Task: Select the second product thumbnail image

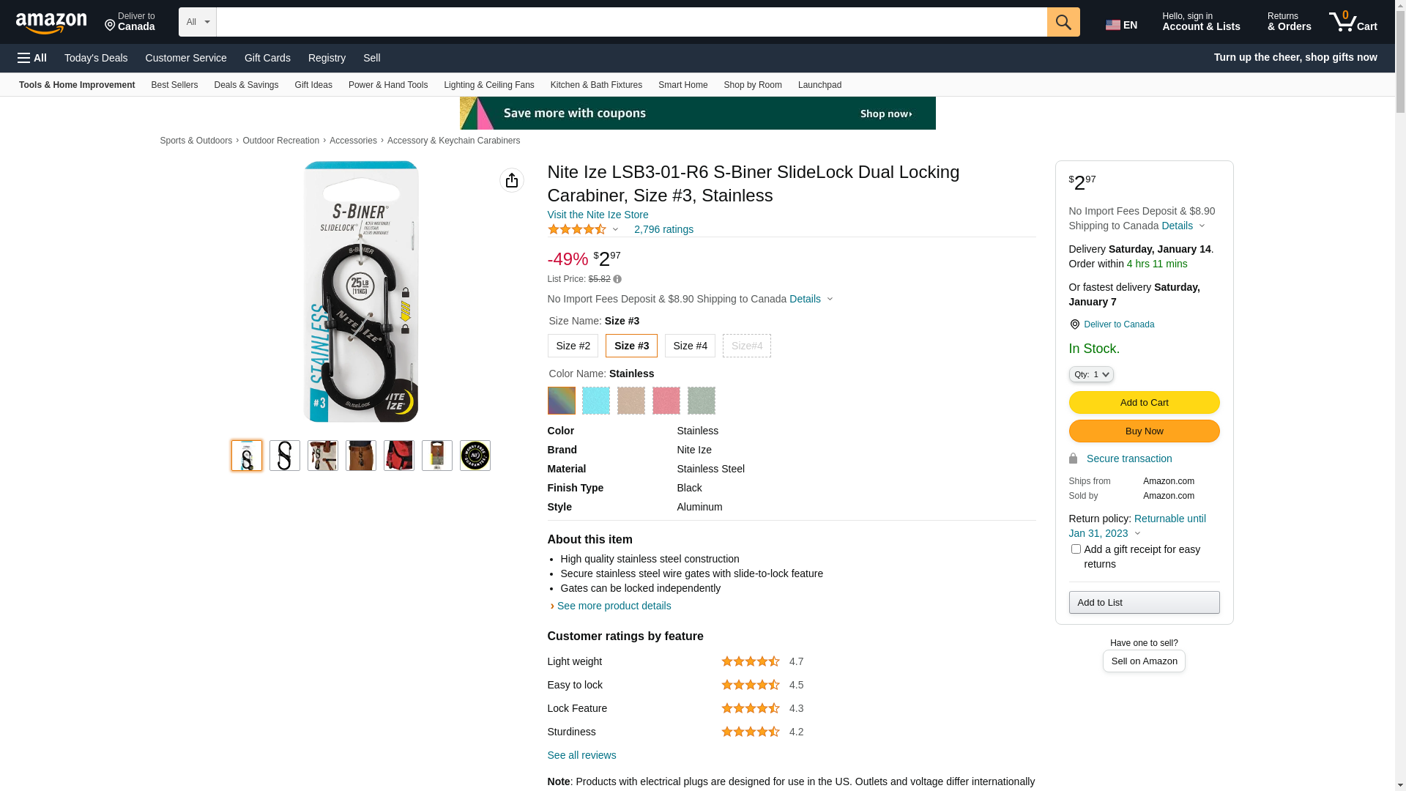Action: [x=285, y=456]
